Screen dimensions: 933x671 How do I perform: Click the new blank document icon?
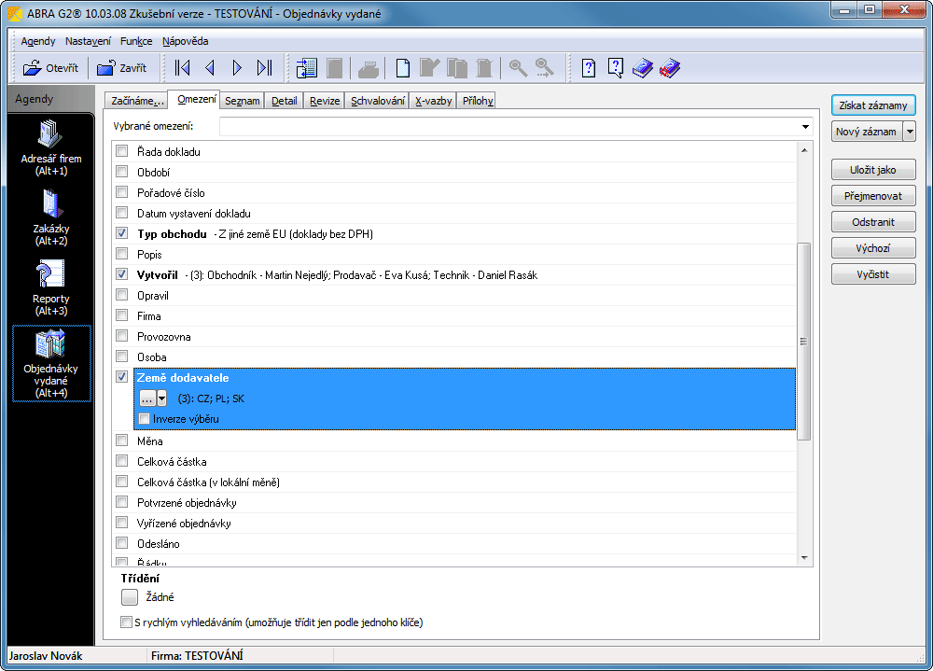click(402, 67)
